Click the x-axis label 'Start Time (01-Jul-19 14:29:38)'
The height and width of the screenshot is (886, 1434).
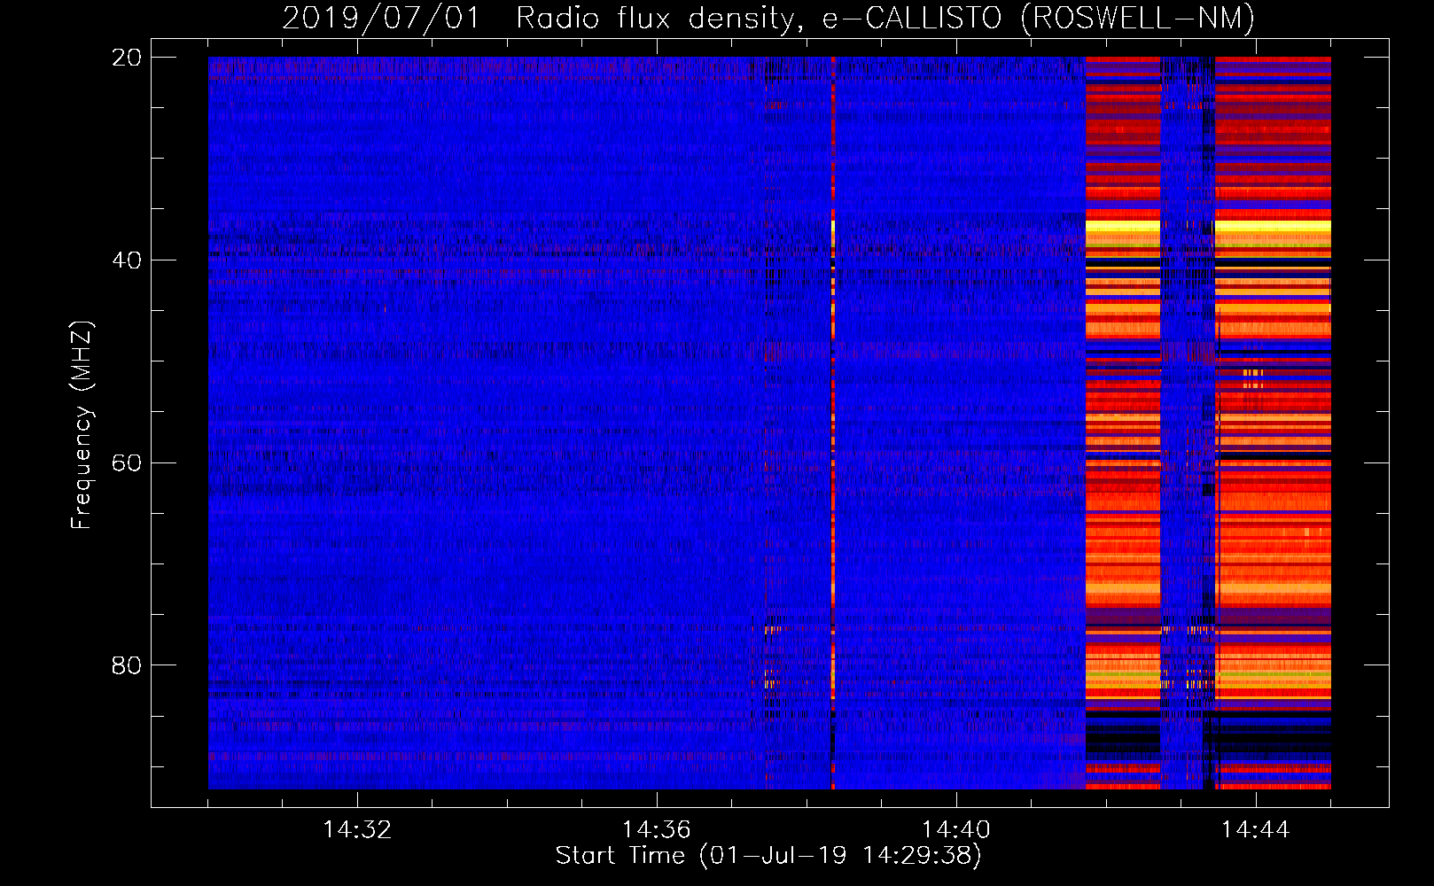tap(768, 856)
